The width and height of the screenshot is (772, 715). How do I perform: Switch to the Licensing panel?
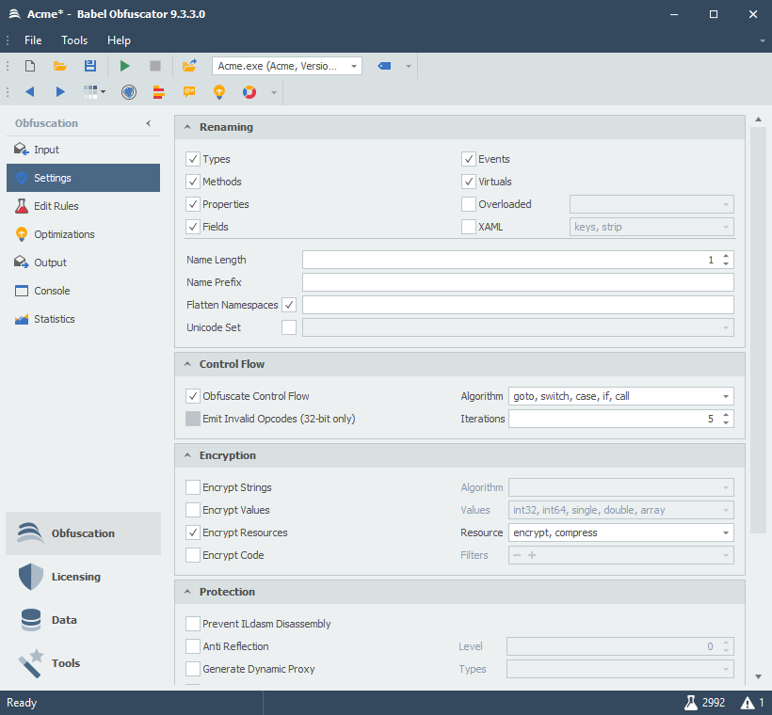point(75,577)
